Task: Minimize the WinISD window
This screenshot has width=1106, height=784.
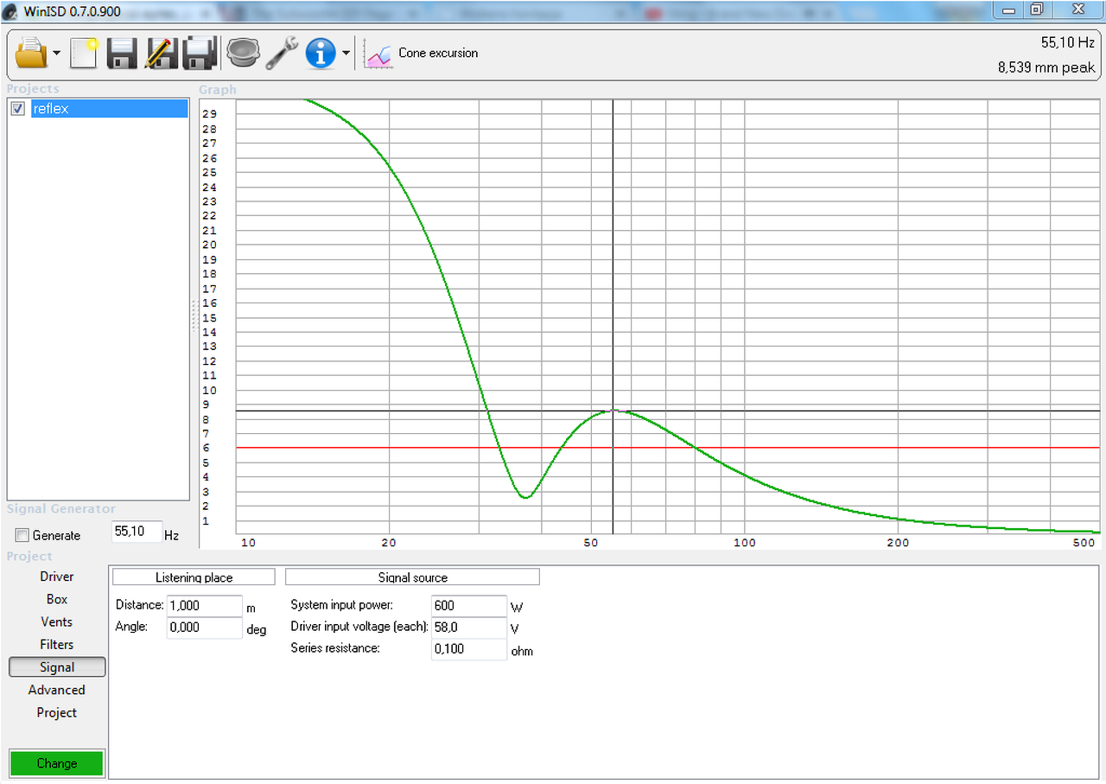Action: click(1008, 10)
